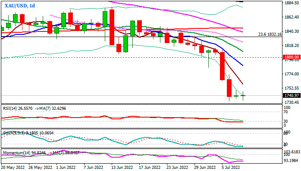Select the Momentum(14) 94.8246 indicator label

pos(25,153)
